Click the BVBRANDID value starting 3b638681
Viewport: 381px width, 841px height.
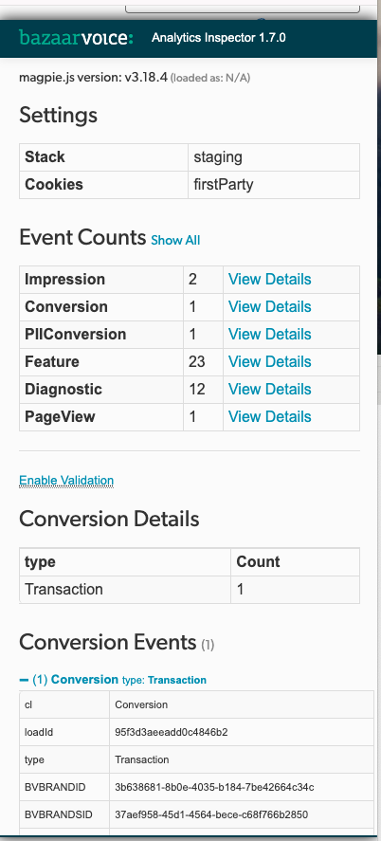(x=214, y=787)
